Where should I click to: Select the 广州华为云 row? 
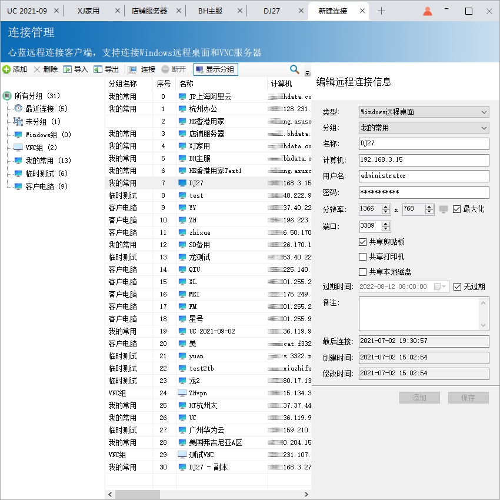[x=208, y=430]
